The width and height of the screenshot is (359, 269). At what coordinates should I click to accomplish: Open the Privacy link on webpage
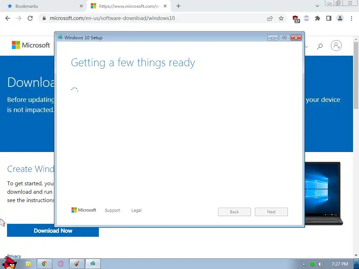[x=14, y=256]
